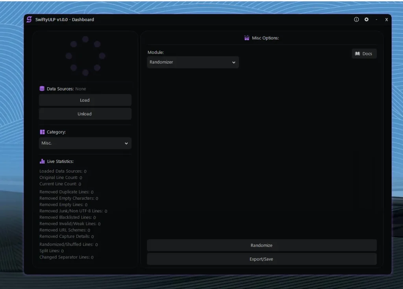Click the SwiftyULP app logo icon
The image size is (403, 289).
(x=28, y=19)
